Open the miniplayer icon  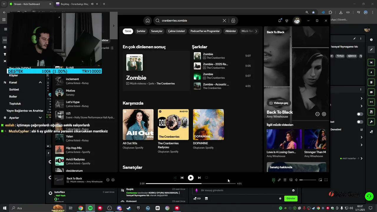(320, 180)
